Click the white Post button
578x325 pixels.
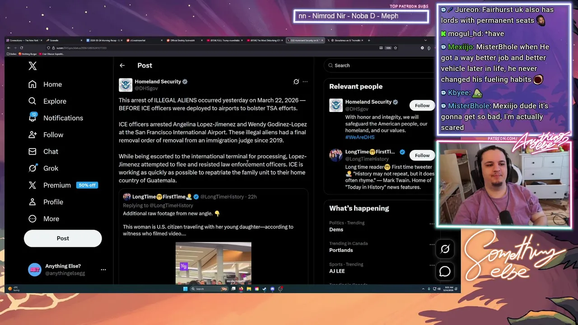[63, 238]
